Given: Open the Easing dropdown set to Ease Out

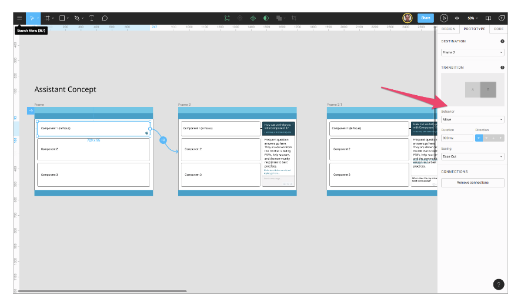Looking at the screenshot, I should click(473, 157).
